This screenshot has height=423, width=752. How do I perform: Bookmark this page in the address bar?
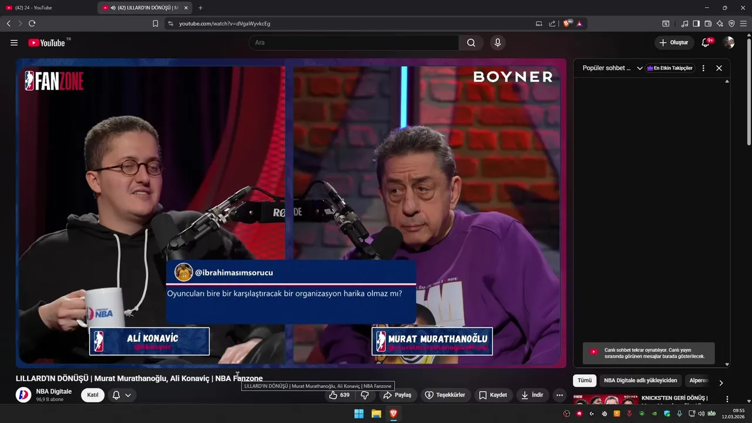point(155,23)
